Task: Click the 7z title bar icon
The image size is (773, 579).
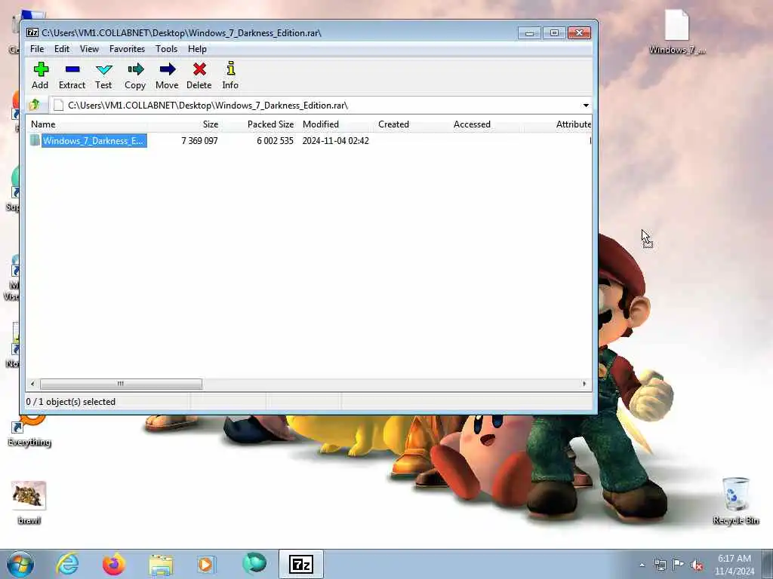Action: pyautogui.click(x=32, y=32)
